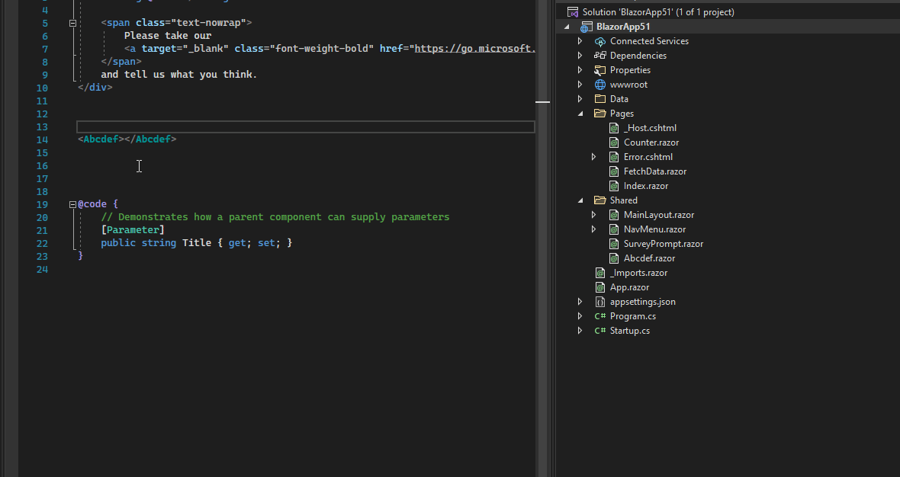Place cursor on empty line 13
This screenshot has height=477, width=900.
[306, 126]
